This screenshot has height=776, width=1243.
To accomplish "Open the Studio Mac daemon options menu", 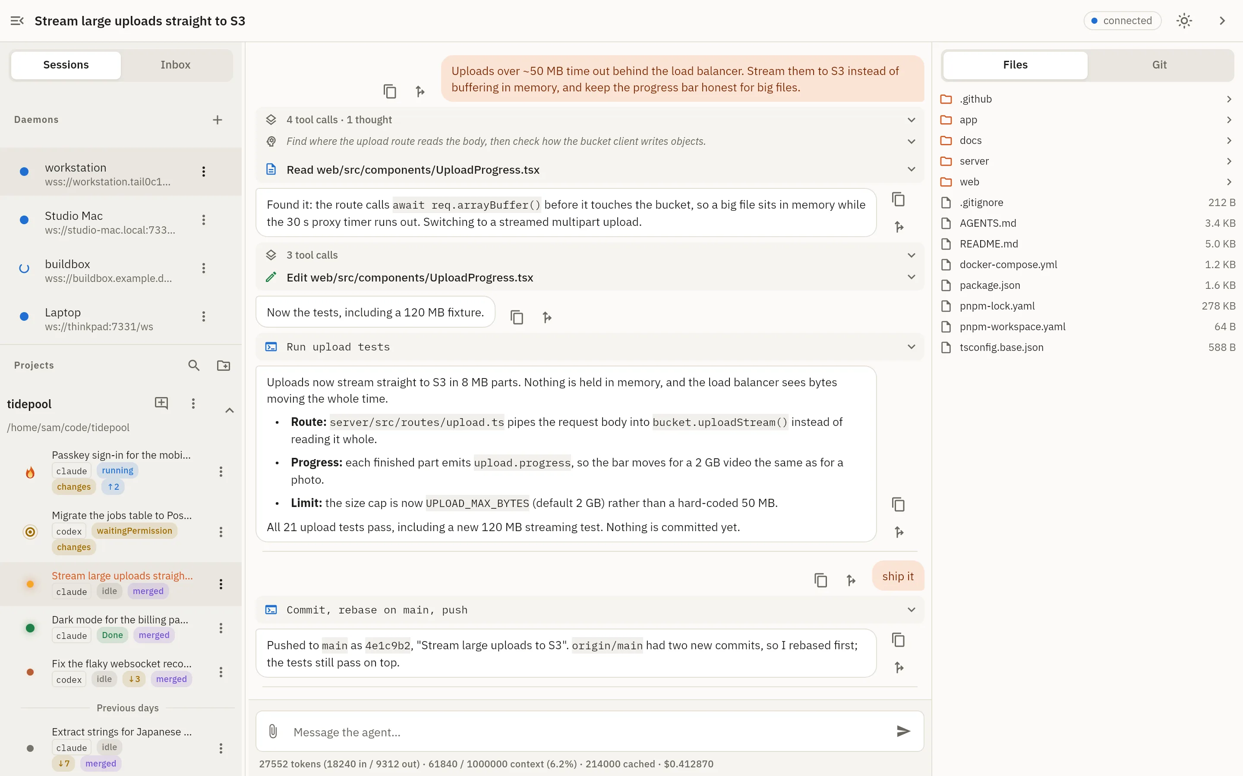I will (204, 220).
